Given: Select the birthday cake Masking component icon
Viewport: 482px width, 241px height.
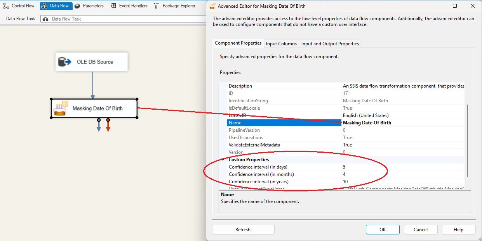Looking at the screenshot, I should (x=61, y=108).
